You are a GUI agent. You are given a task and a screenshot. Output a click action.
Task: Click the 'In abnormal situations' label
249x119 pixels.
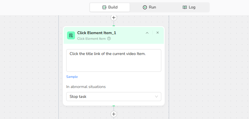86,87
